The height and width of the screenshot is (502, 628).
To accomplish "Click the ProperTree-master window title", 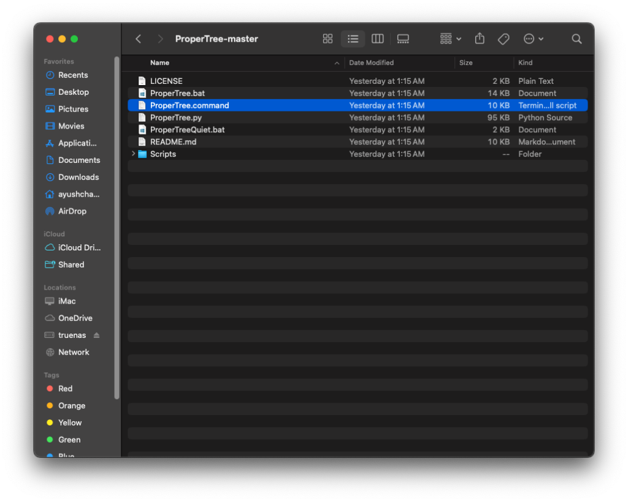I will coord(216,39).
